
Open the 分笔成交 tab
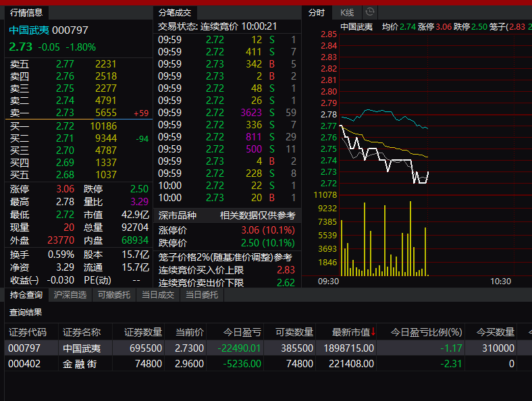tap(175, 13)
